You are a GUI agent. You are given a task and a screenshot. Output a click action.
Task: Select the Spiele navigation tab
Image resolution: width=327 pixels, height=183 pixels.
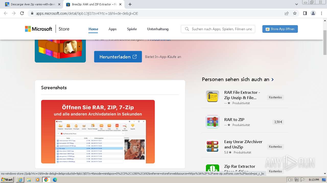132,29
